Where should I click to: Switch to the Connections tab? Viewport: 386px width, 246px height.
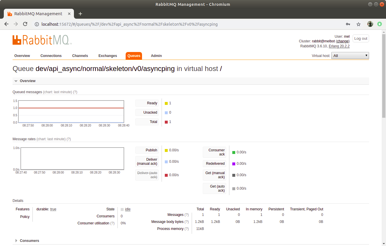pos(51,56)
